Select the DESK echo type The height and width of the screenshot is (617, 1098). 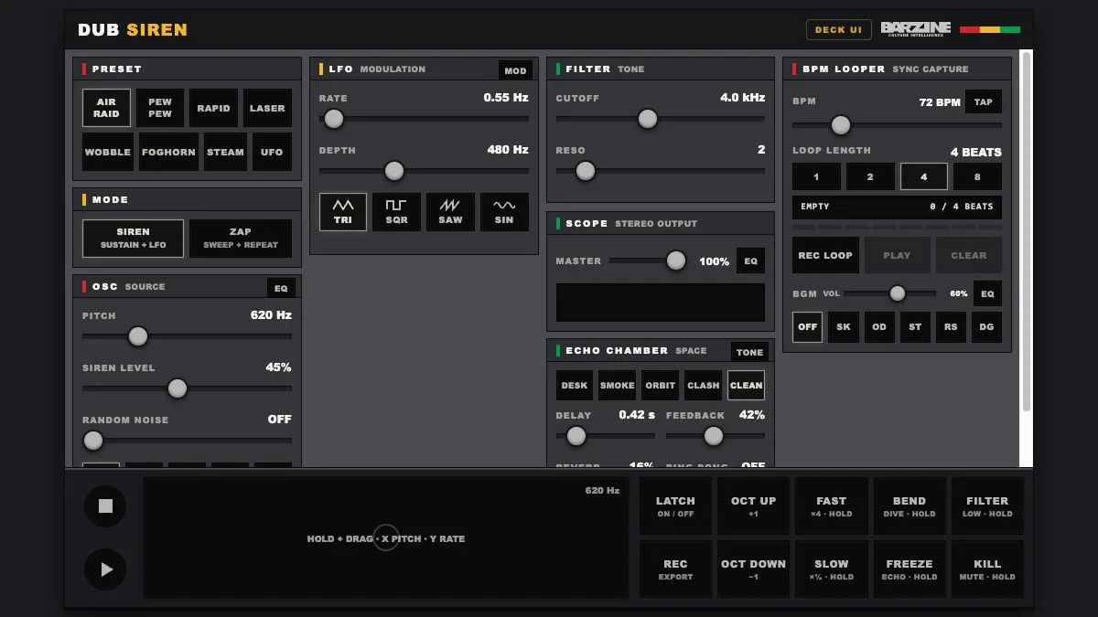[x=575, y=385]
